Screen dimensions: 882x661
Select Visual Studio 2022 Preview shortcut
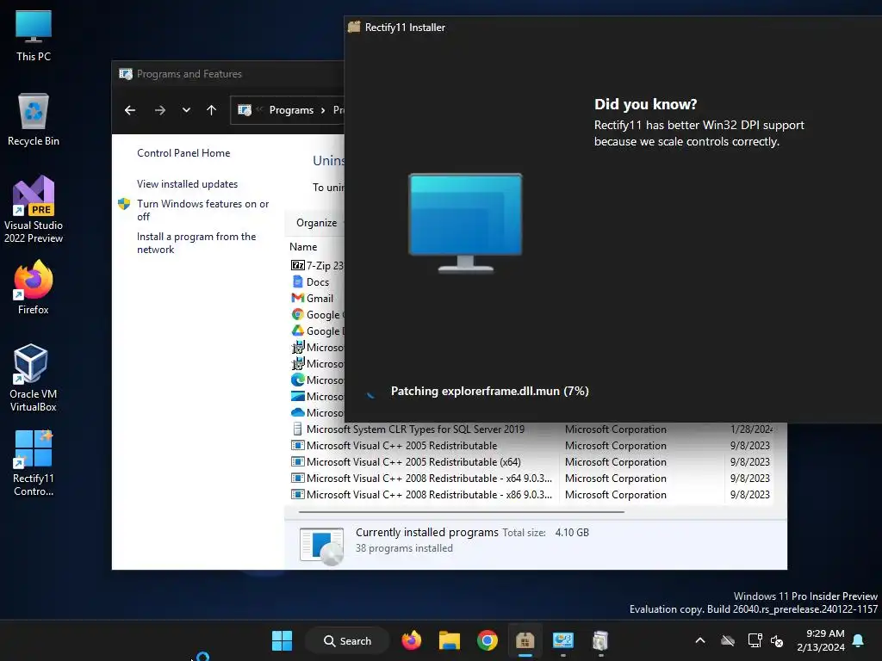(x=34, y=210)
